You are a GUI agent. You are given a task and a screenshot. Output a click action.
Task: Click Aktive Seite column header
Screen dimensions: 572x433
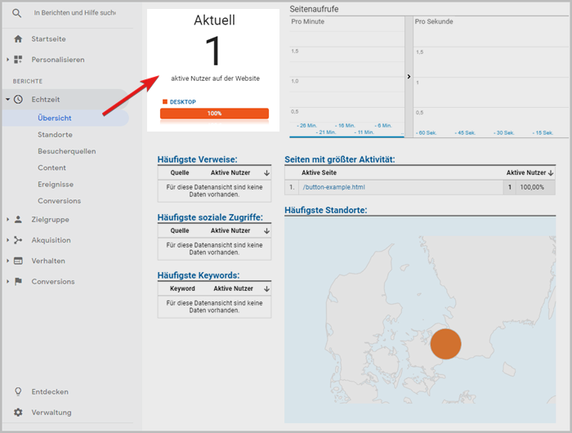click(319, 172)
